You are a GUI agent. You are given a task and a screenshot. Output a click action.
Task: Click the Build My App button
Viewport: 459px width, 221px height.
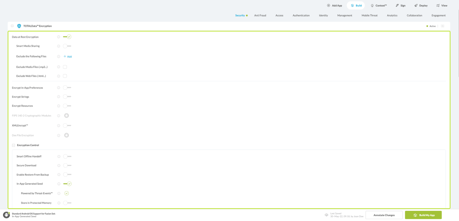point(423,215)
